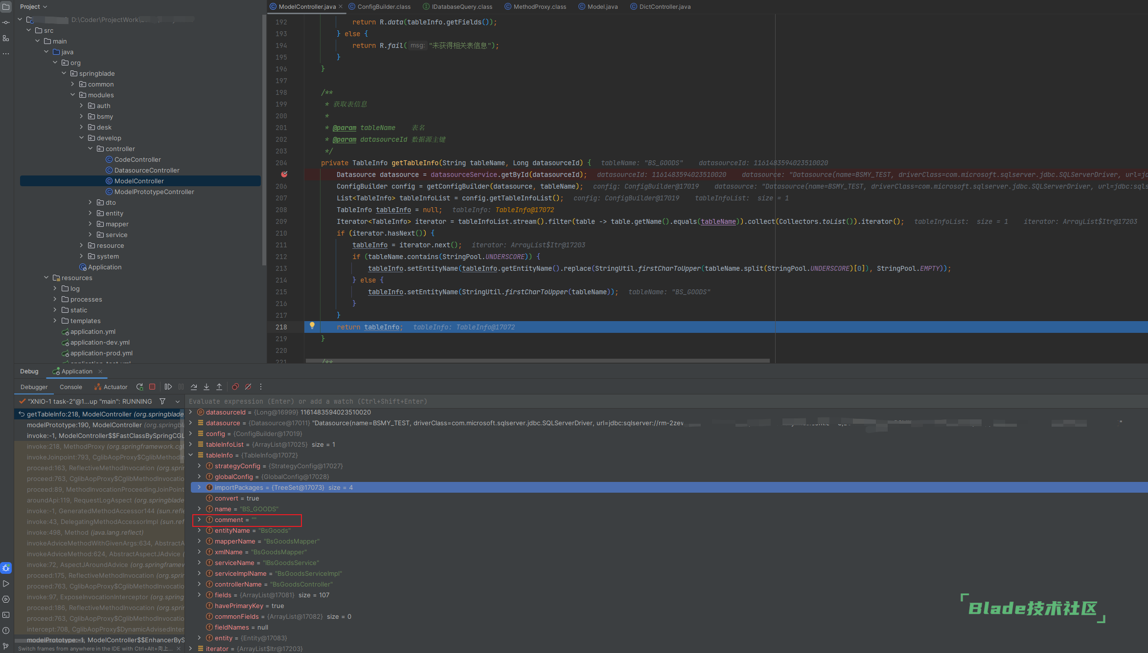1148x653 pixels.
Task: Resume program execution
Action: coord(168,387)
